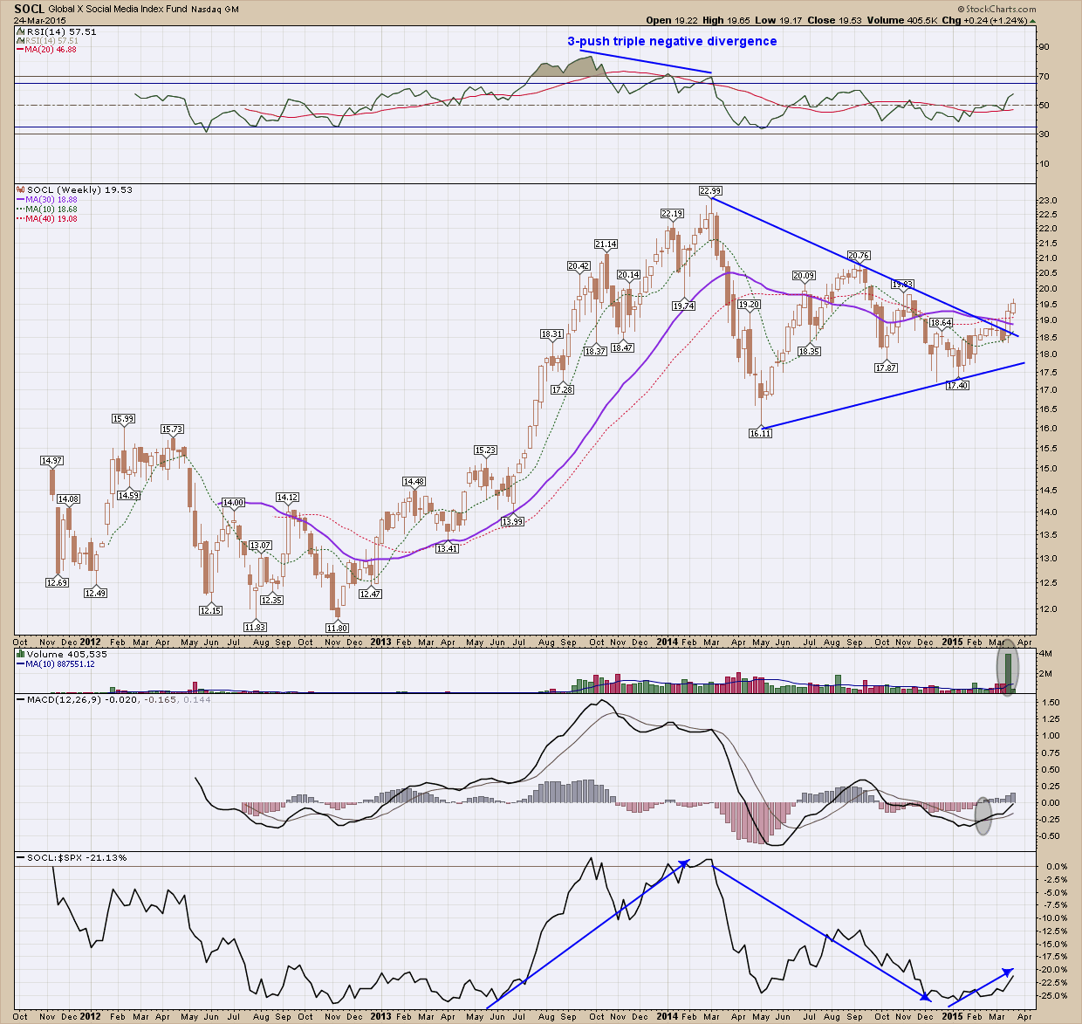Click the blue MA(10) 887551.12 volume legend
The width and height of the screenshot is (1082, 1024).
[x=57, y=663]
